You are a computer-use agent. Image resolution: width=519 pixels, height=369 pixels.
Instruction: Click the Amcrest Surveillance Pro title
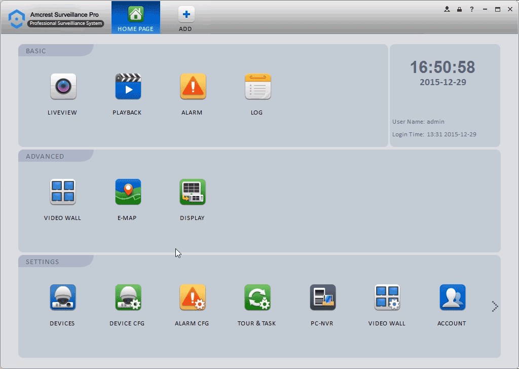[64, 15]
